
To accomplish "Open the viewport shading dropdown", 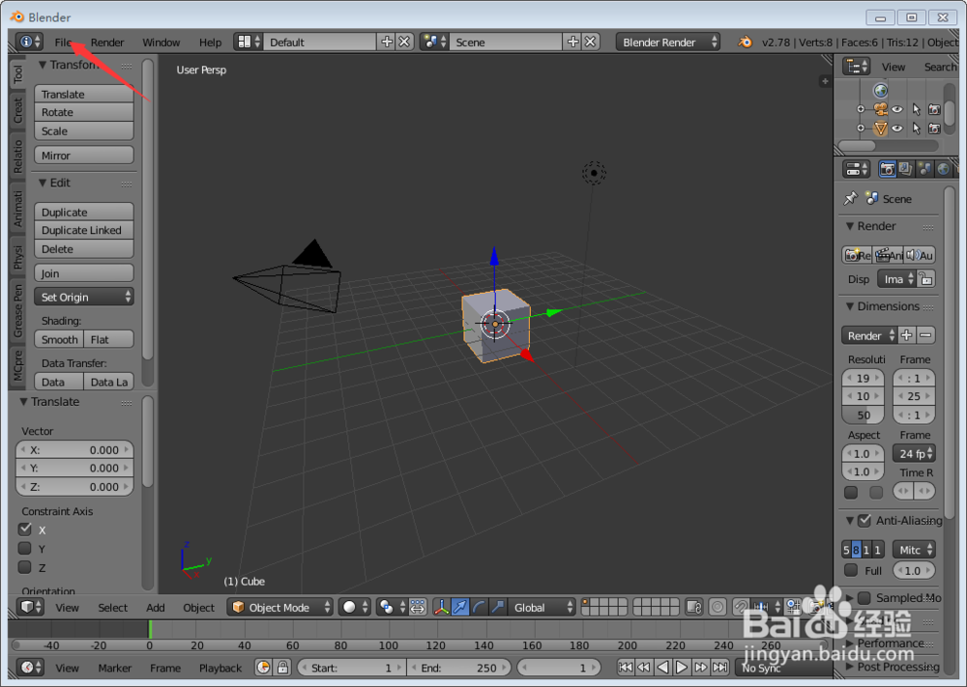I will click(355, 607).
